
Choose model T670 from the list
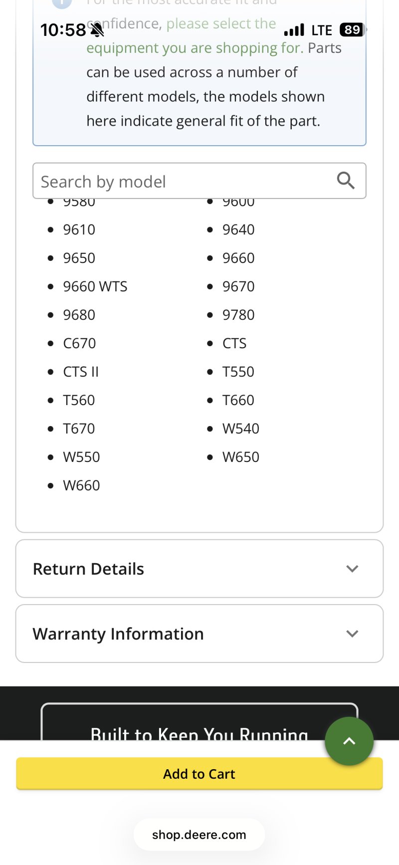(79, 429)
